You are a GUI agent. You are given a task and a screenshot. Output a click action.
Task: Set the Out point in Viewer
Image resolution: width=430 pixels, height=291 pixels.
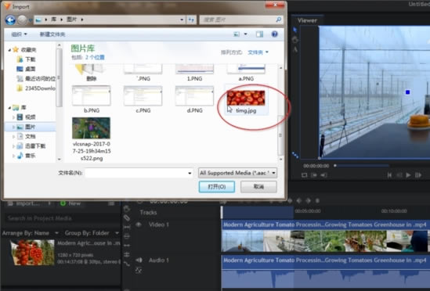324,175
